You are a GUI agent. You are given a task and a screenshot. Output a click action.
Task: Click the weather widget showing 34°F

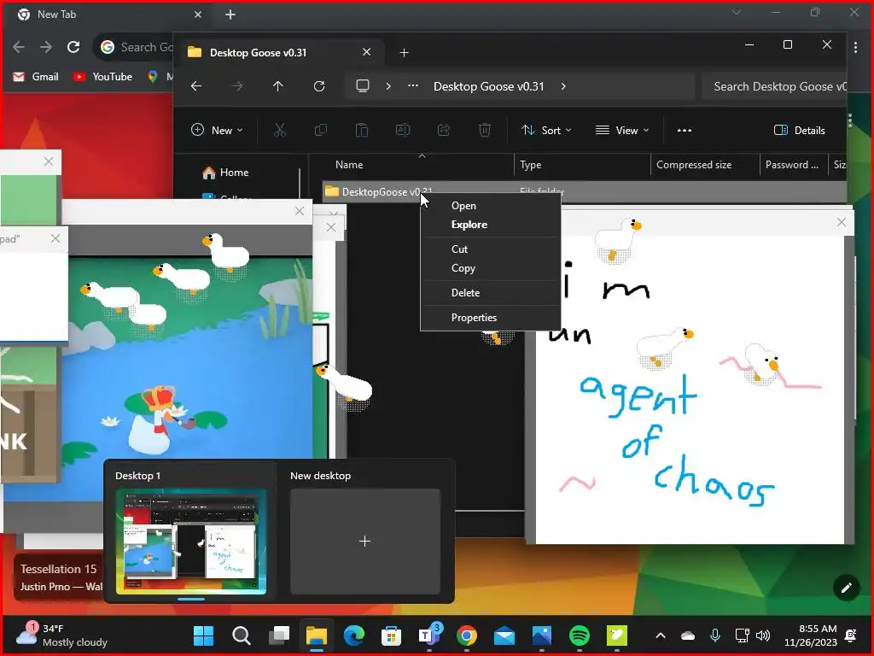[x=61, y=635]
